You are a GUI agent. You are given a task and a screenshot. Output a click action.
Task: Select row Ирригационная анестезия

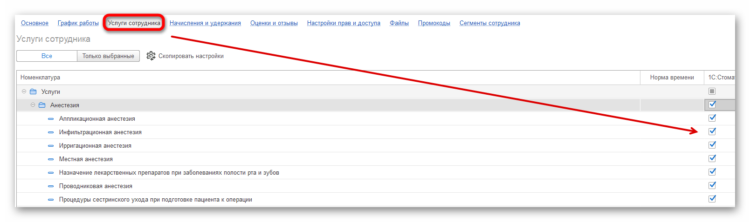(x=376, y=146)
